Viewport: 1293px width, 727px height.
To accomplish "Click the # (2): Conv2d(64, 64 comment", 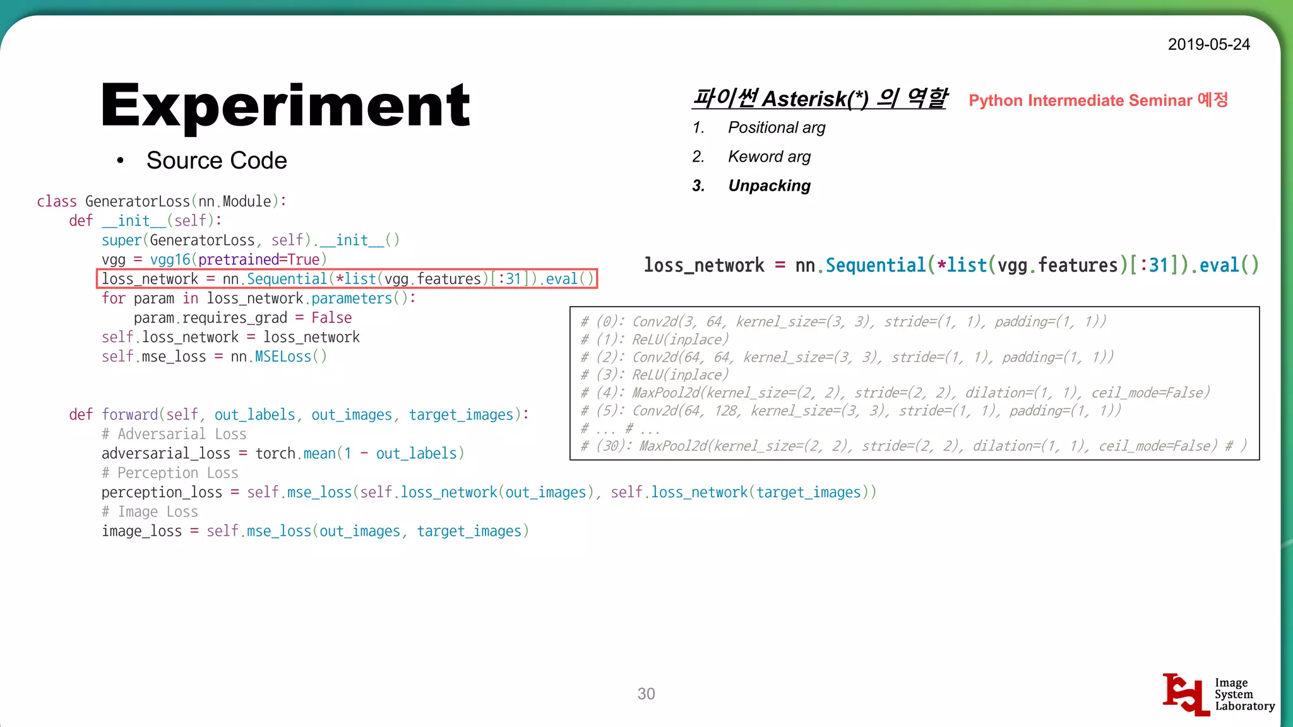I will point(847,357).
